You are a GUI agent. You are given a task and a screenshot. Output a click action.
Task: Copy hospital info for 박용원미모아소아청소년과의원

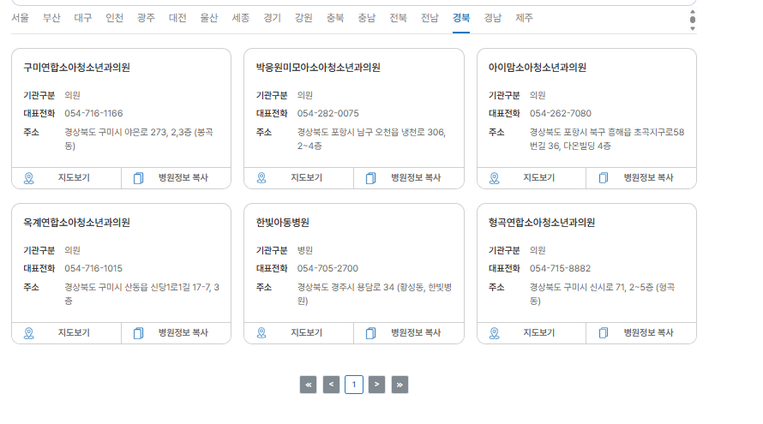[409, 178]
